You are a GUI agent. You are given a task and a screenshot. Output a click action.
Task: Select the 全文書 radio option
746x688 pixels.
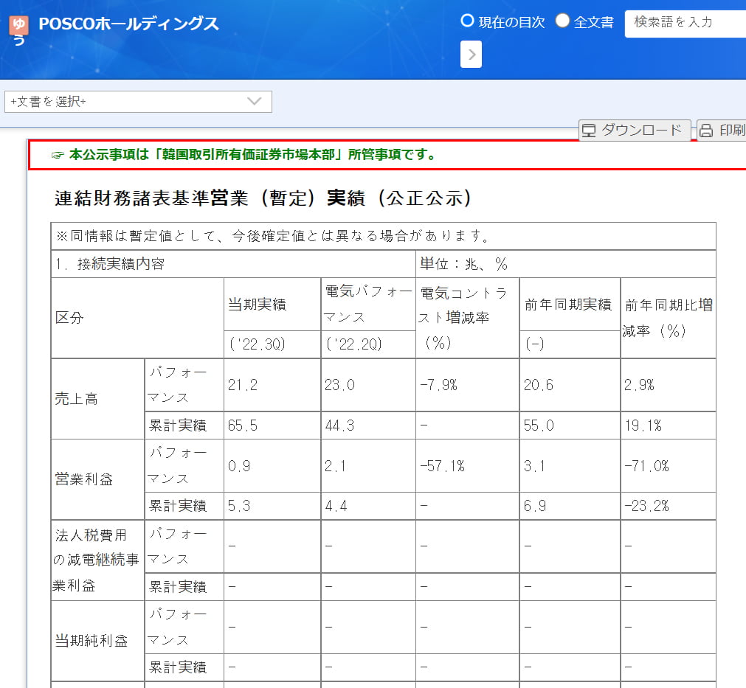click(562, 21)
